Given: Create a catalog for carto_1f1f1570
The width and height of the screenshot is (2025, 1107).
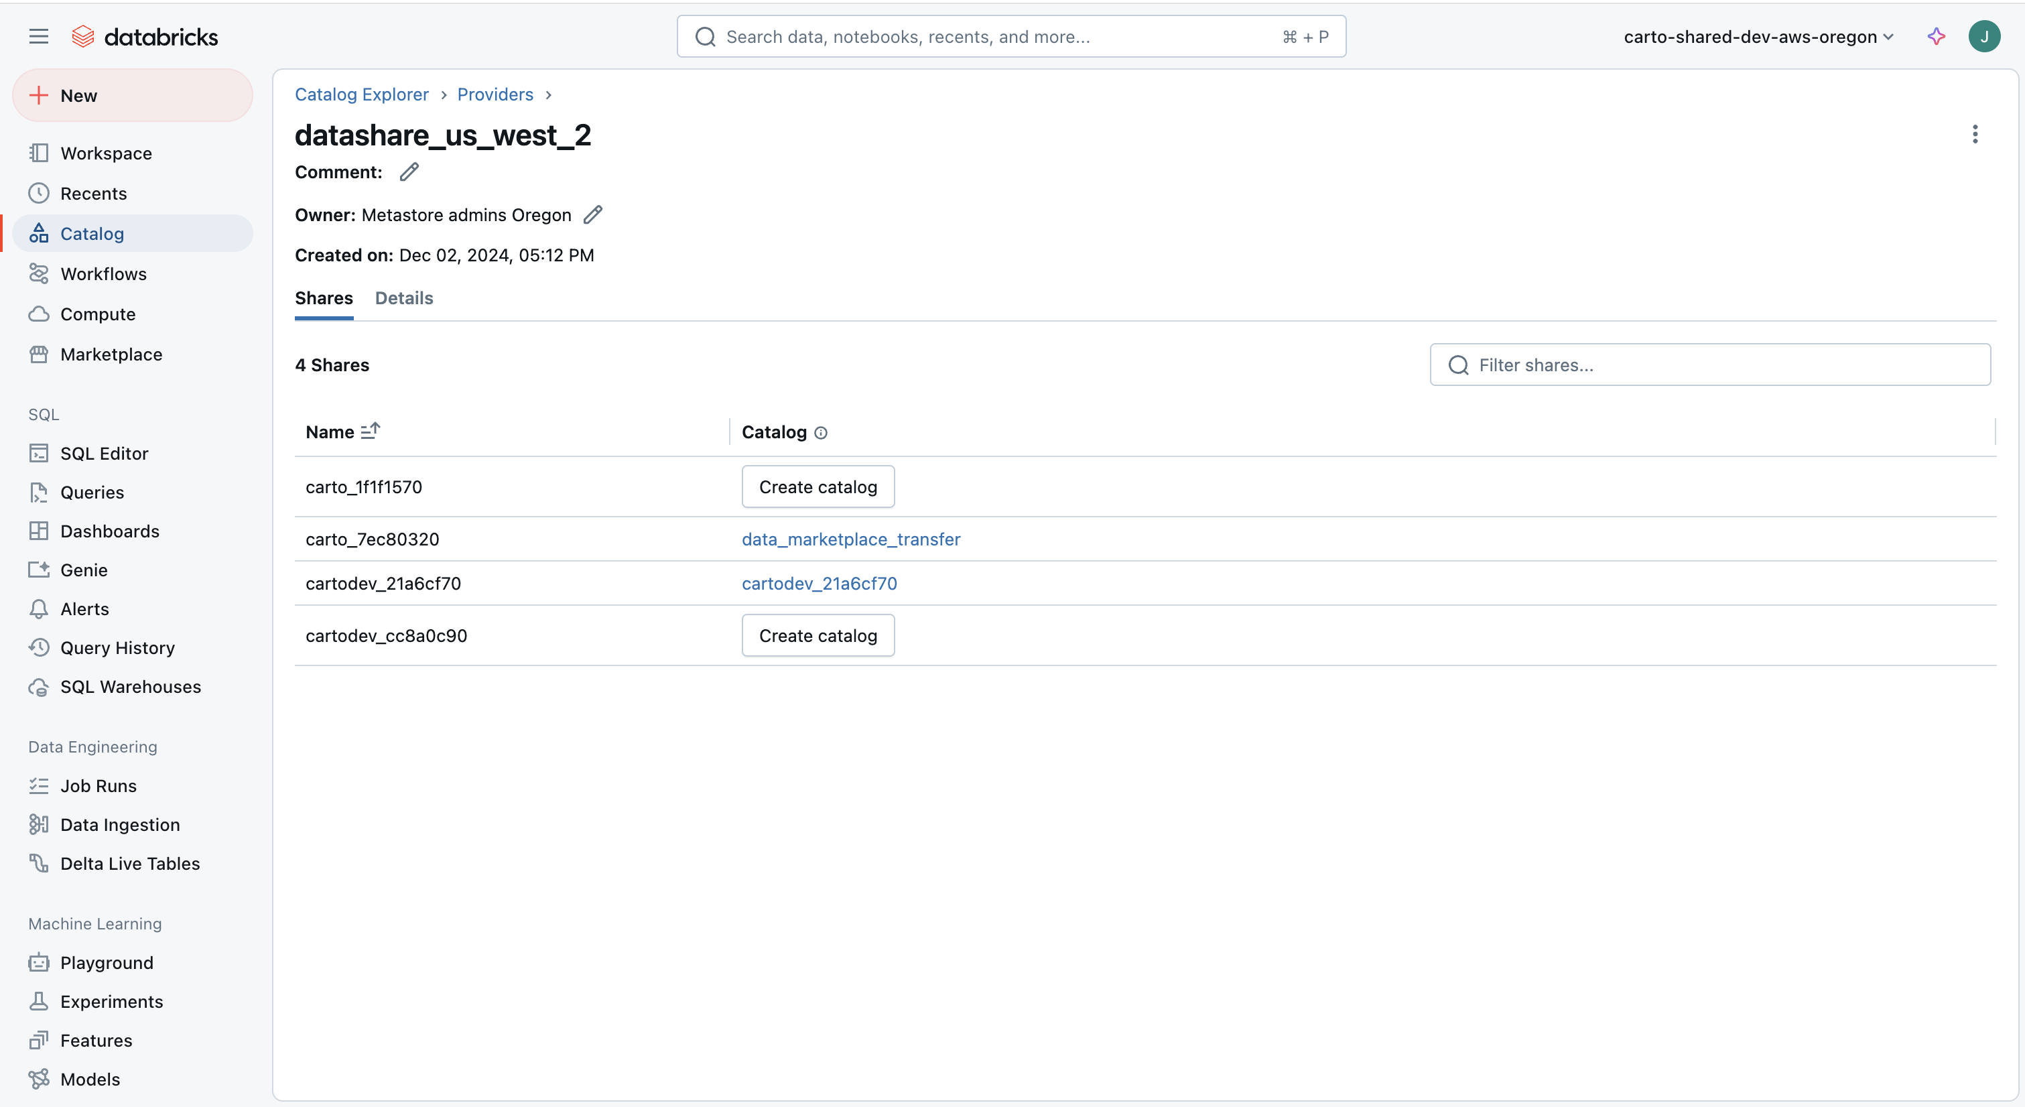Looking at the screenshot, I should [818, 486].
